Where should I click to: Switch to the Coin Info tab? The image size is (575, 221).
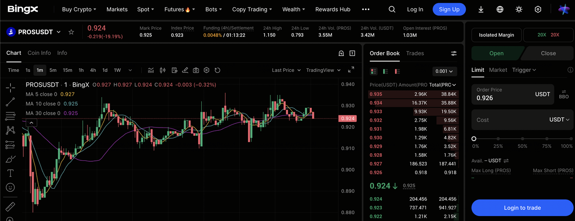tap(39, 53)
